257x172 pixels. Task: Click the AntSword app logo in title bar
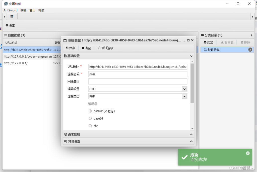tap(6, 3)
